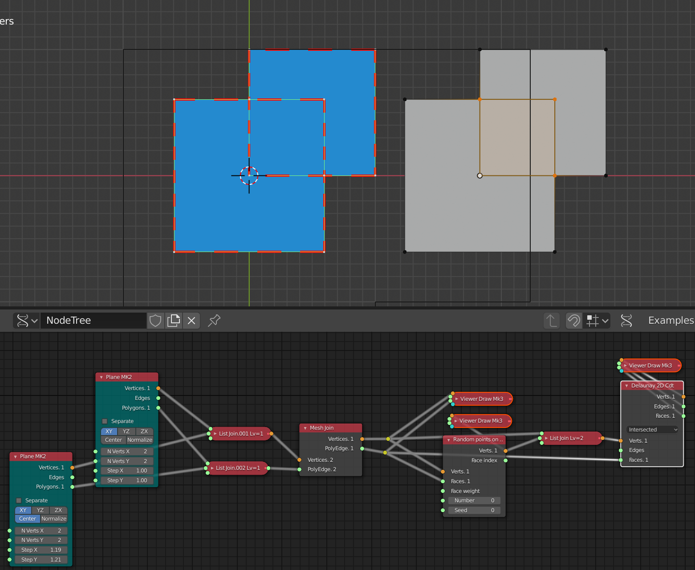The image size is (695, 570).
Task: Open the Intersected mode dropdown
Action: point(652,430)
